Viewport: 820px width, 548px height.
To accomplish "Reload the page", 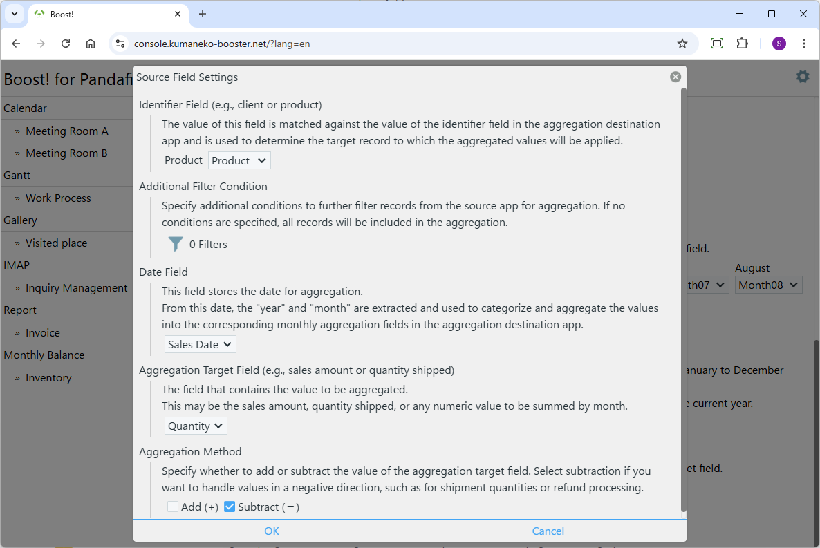I will point(66,44).
